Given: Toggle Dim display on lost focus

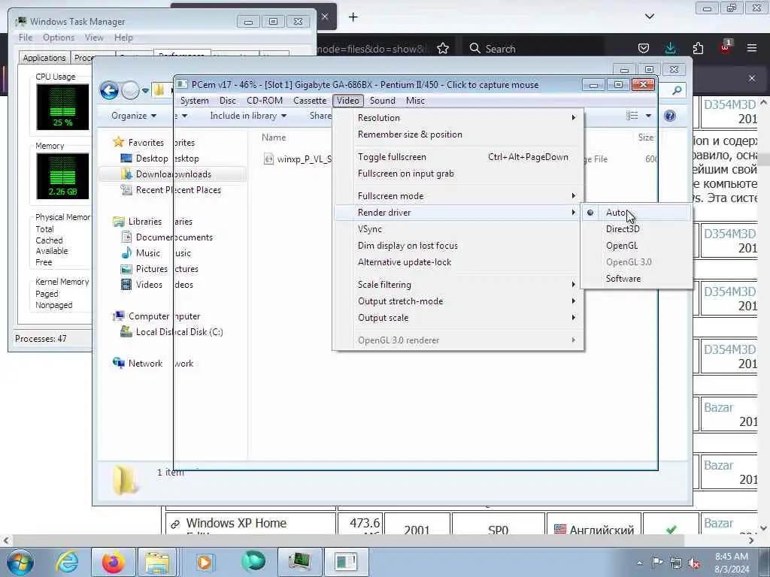Looking at the screenshot, I should [x=458, y=246].
